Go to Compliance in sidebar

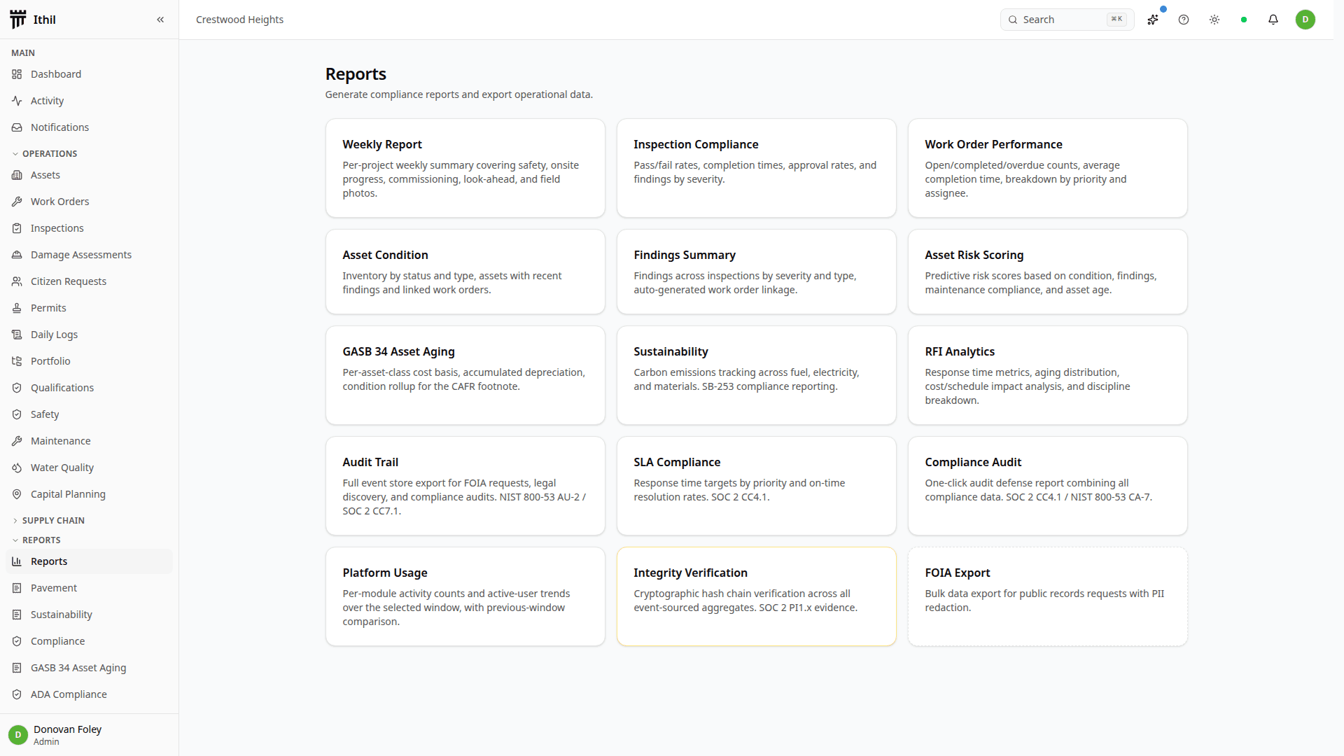89,641
